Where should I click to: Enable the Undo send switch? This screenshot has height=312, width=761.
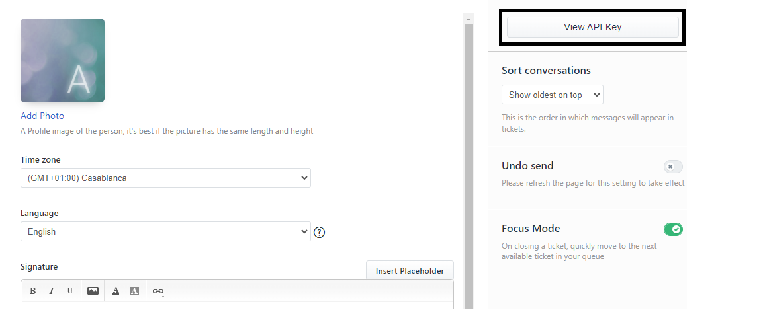coord(673,167)
